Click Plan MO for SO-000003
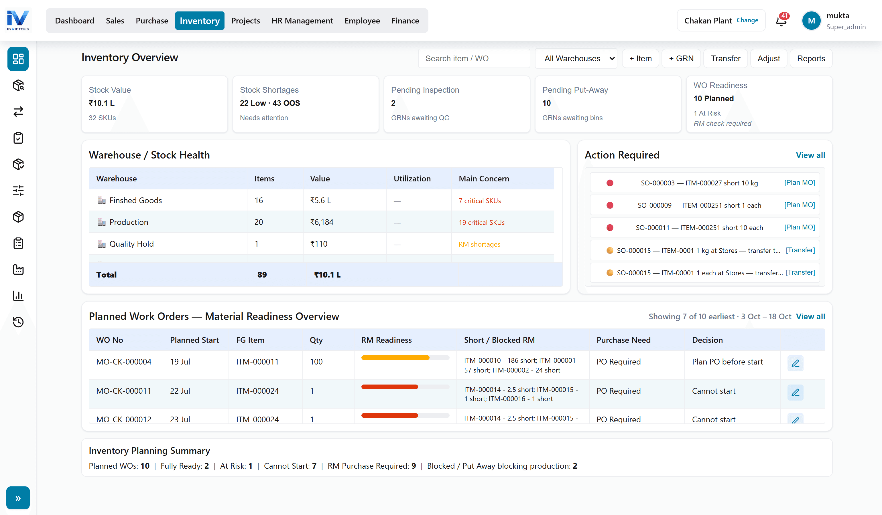Image resolution: width=882 pixels, height=515 pixels. tap(799, 183)
